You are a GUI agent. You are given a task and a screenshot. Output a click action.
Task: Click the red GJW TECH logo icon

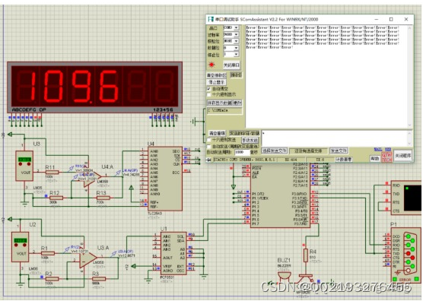point(386,157)
